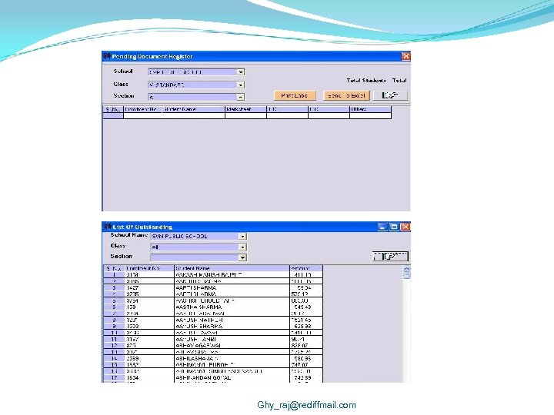Image resolution: width=554 pixels, height=415 pixels.
Task: Click Enrollment No header in List Of Outstanding
Action: click(149, 268)
